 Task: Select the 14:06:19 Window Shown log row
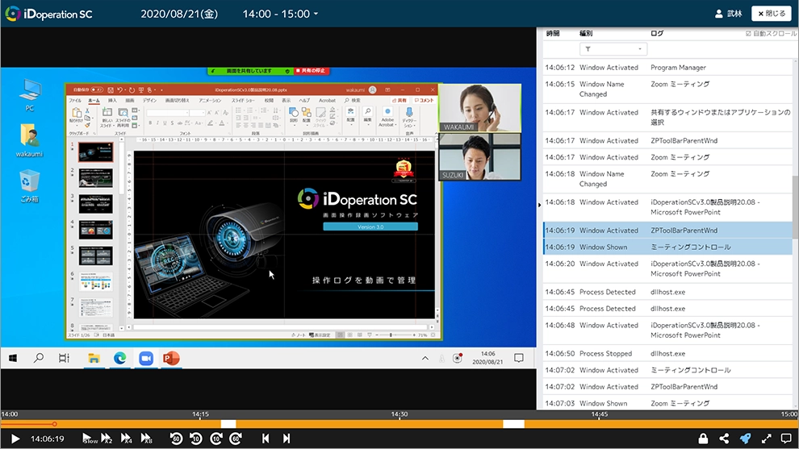pyautogui.click(x=666, y=247)
